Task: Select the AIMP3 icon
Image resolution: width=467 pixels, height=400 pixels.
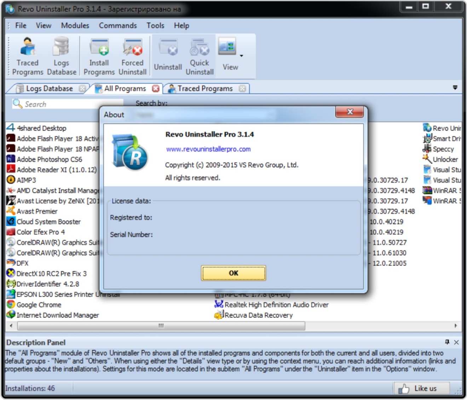Action: 11,180
